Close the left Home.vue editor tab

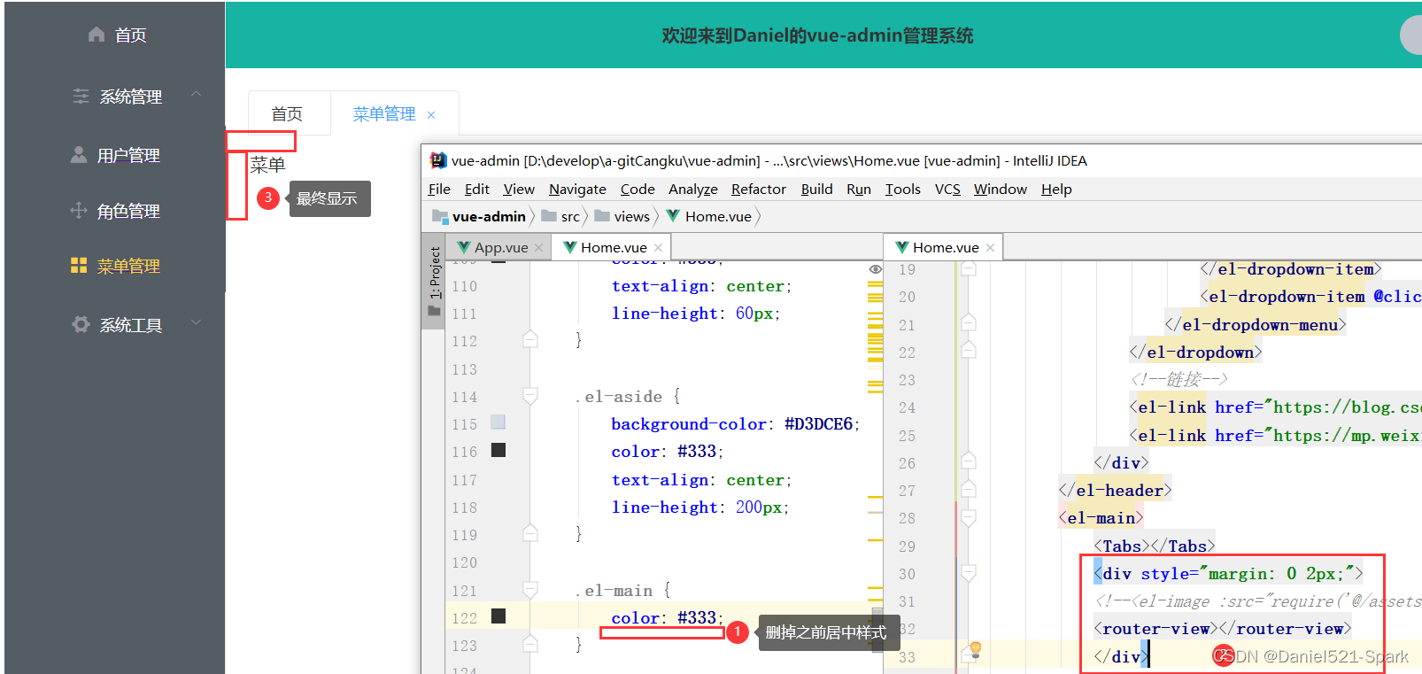click(658, 248)
